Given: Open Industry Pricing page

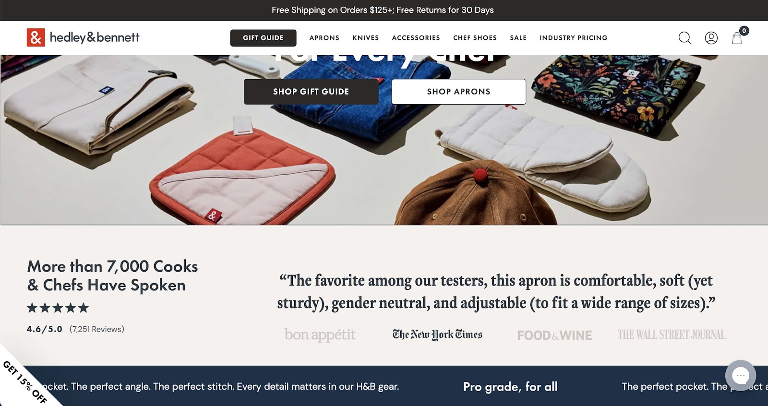Looking at the screenshot, I should pyautogui.click(x=574, y=38).
